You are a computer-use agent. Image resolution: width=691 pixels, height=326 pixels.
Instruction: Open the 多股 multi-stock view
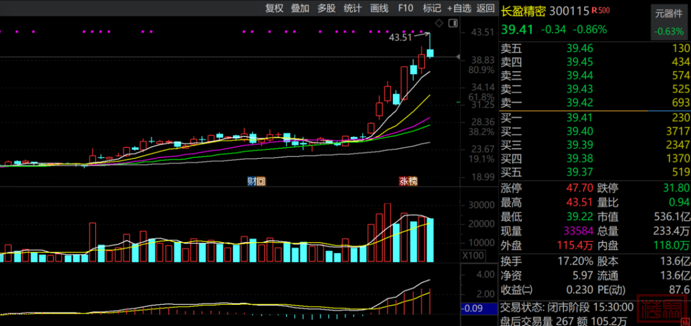click(x=326, y=8)
